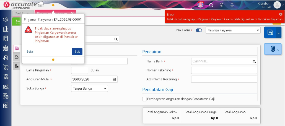Click the NEW mascot assistant icon

click(x=201, y=5)
